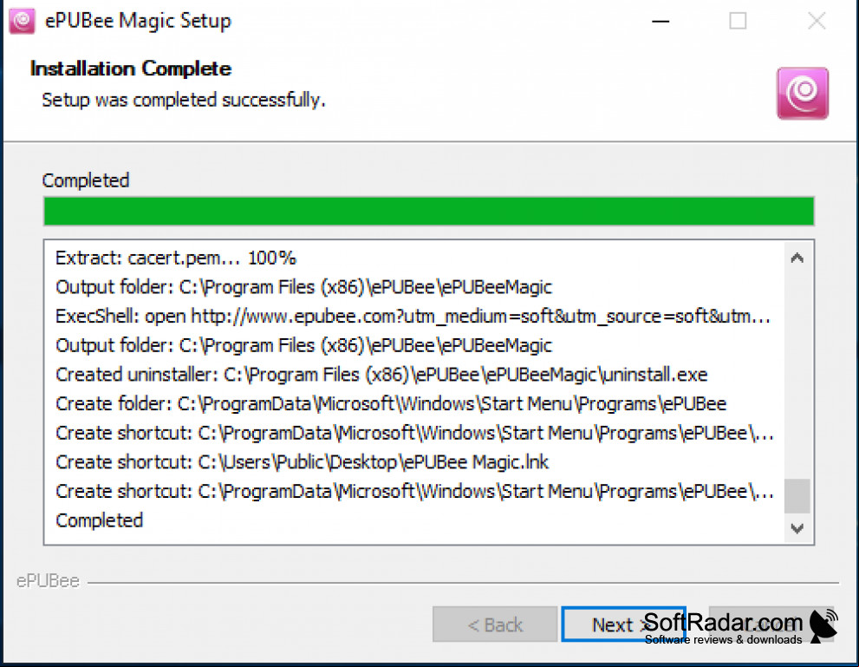The height and width of the screenshot is (667, 859).
Task: Click the 'Completed' status label above progress bar
Action: tap(86, 180)
